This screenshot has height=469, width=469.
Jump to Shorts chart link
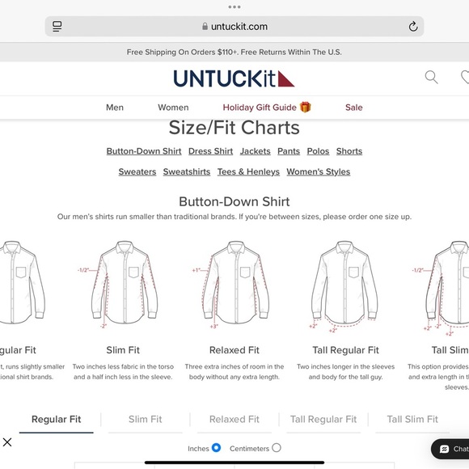click(349, 151)
